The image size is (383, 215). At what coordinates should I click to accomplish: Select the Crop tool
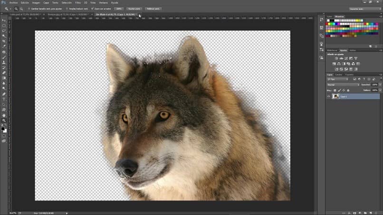4,41
